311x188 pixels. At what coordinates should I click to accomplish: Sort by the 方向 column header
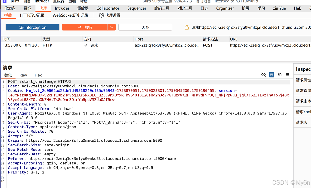(x=108, y=39)
